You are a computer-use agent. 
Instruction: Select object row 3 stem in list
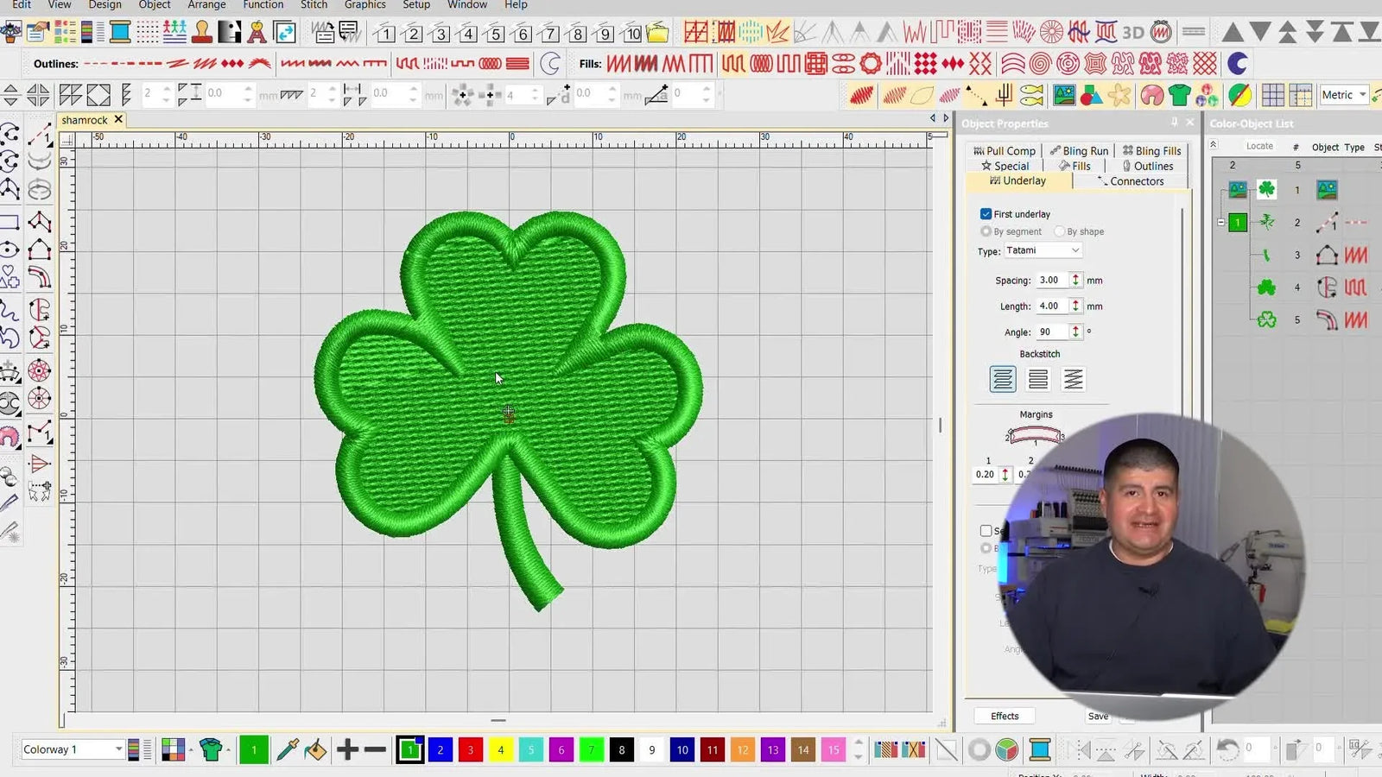1296,255
